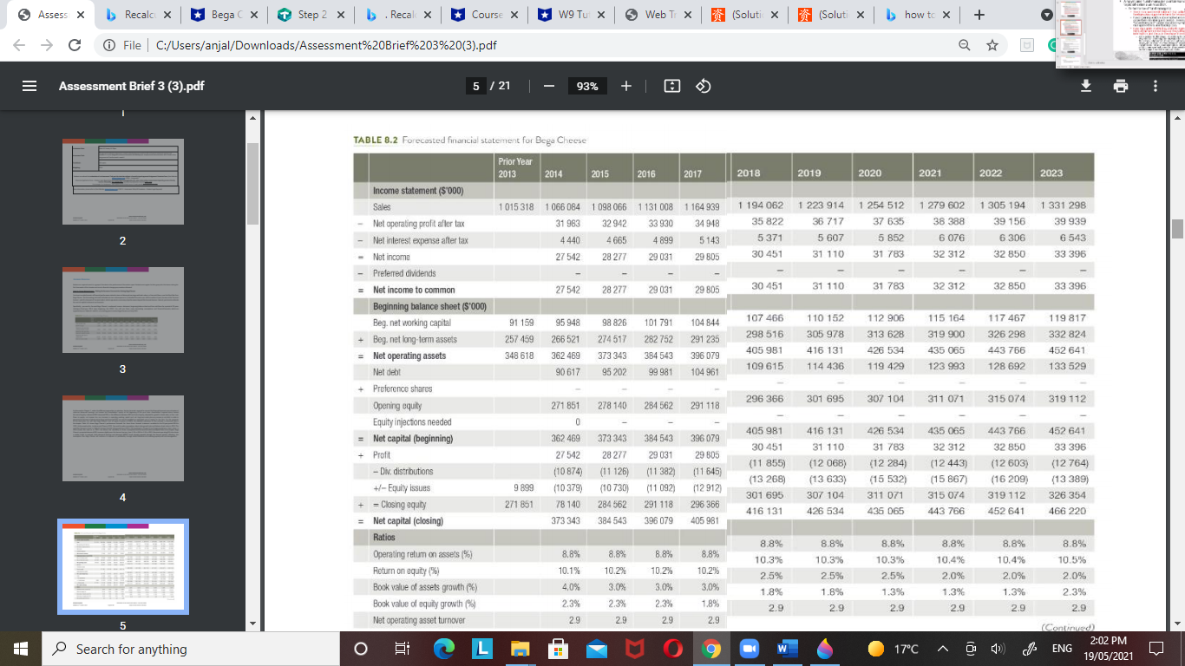Image resolution: width=1185 pixels, height=666 pixels.
Task: Zoom in the PDF with plus button
Action: pos(627,86)
